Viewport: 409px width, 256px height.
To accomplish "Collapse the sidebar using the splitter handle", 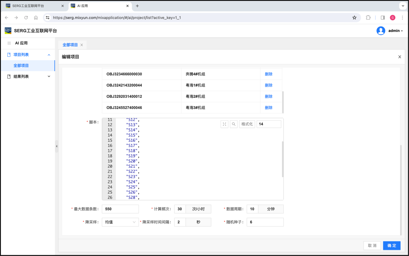I will point(56,146).
